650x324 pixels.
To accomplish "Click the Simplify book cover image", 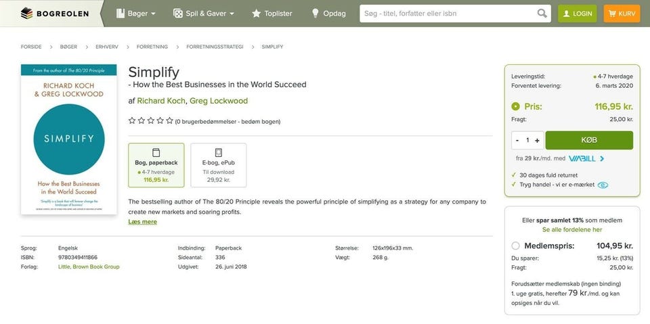I will (68, 139).
